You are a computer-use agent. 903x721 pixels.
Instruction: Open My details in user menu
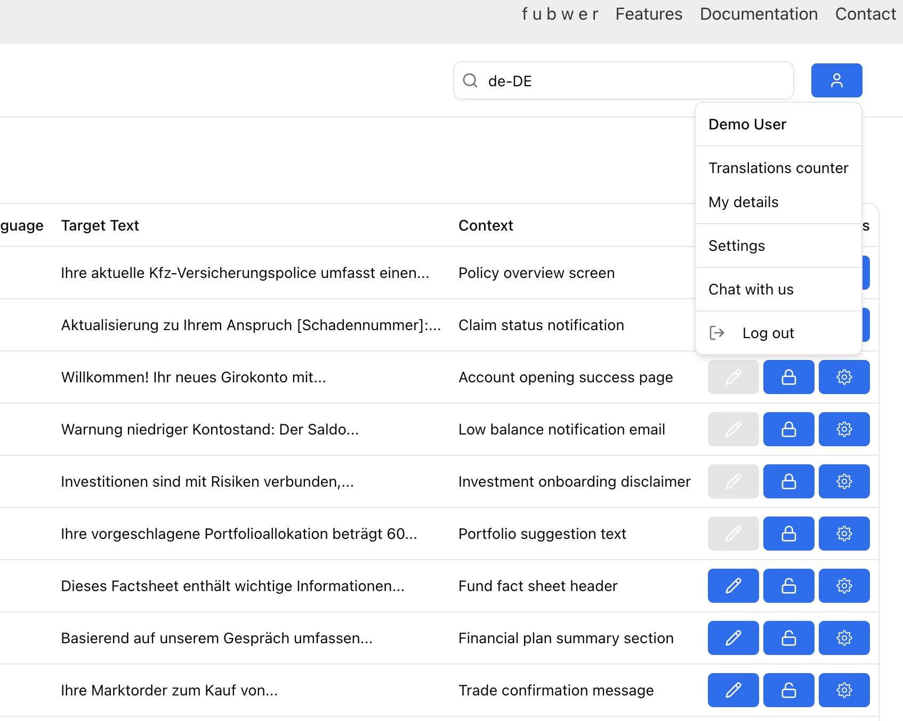pyautogui.click(x=743, y=202)
